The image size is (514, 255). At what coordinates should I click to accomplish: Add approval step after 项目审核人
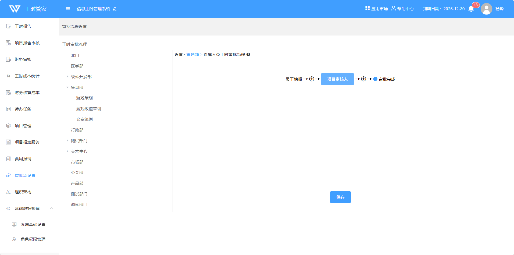click(363, 79)
